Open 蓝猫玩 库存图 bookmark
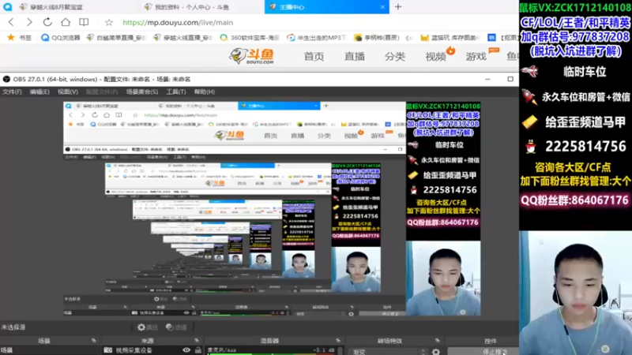The image size is (632, 355). point(450,37)
